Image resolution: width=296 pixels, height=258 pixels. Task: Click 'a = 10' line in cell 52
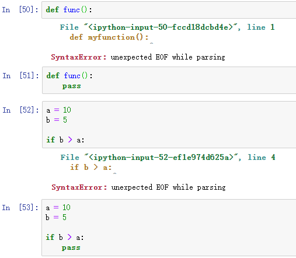(58, 110)
